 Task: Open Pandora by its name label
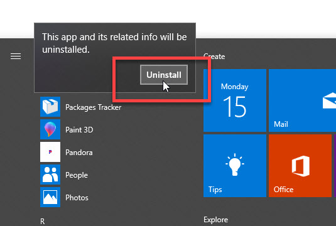pos(79,153)
